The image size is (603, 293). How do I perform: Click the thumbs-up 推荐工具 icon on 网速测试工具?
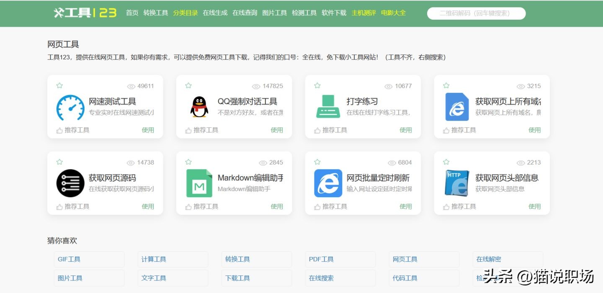pos(59,130)
